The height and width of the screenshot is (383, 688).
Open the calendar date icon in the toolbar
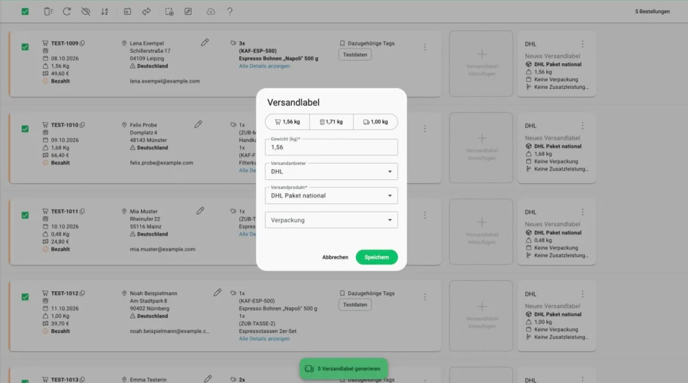[127, 11]
